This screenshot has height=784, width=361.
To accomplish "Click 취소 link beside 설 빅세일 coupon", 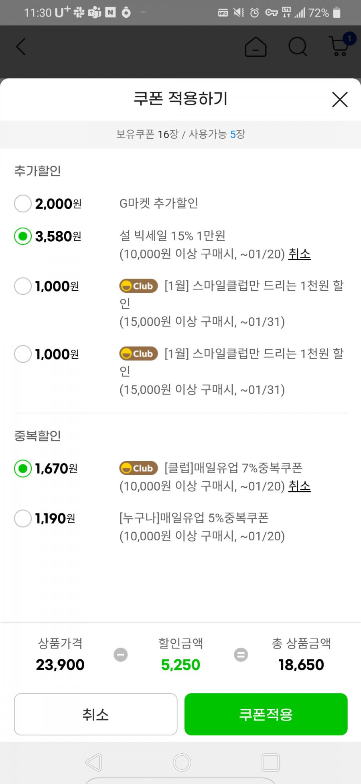I will pos(300,254).
